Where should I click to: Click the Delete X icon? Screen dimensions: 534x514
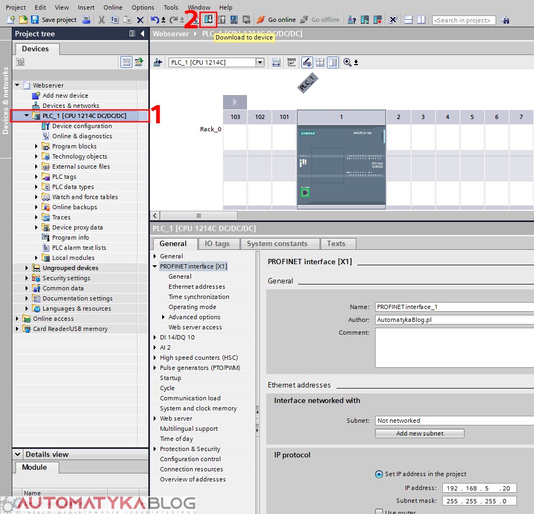click(x=140, y=20)
